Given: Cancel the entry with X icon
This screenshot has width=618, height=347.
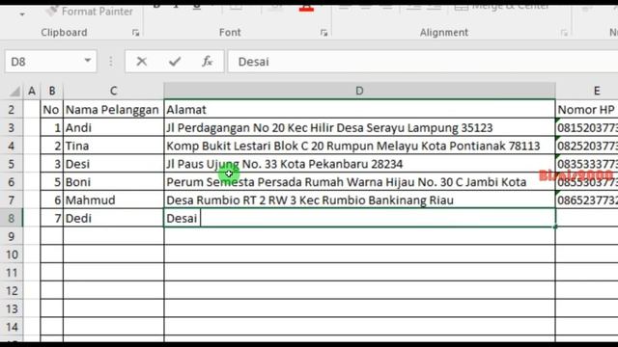Looking at the screenshot, I should 142,62.
